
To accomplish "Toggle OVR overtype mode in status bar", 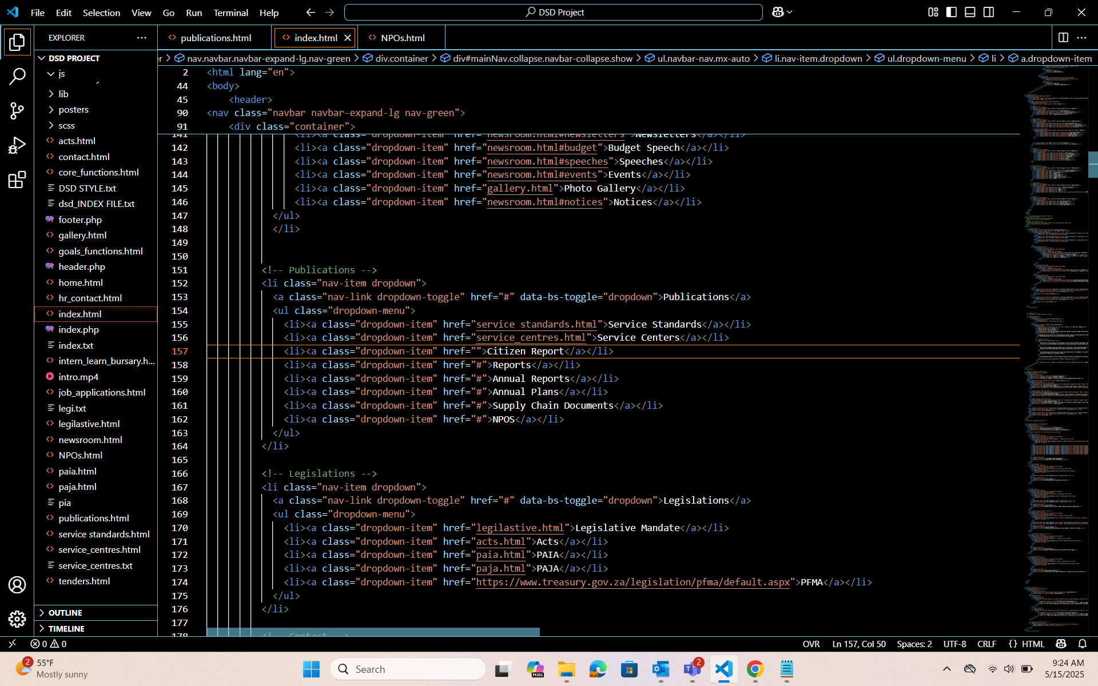I will point(811,644).
